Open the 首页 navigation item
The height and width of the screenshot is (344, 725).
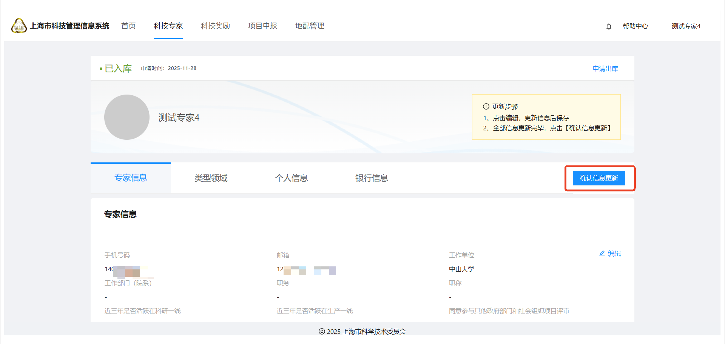pyautogui.click(x=128, y=26)
